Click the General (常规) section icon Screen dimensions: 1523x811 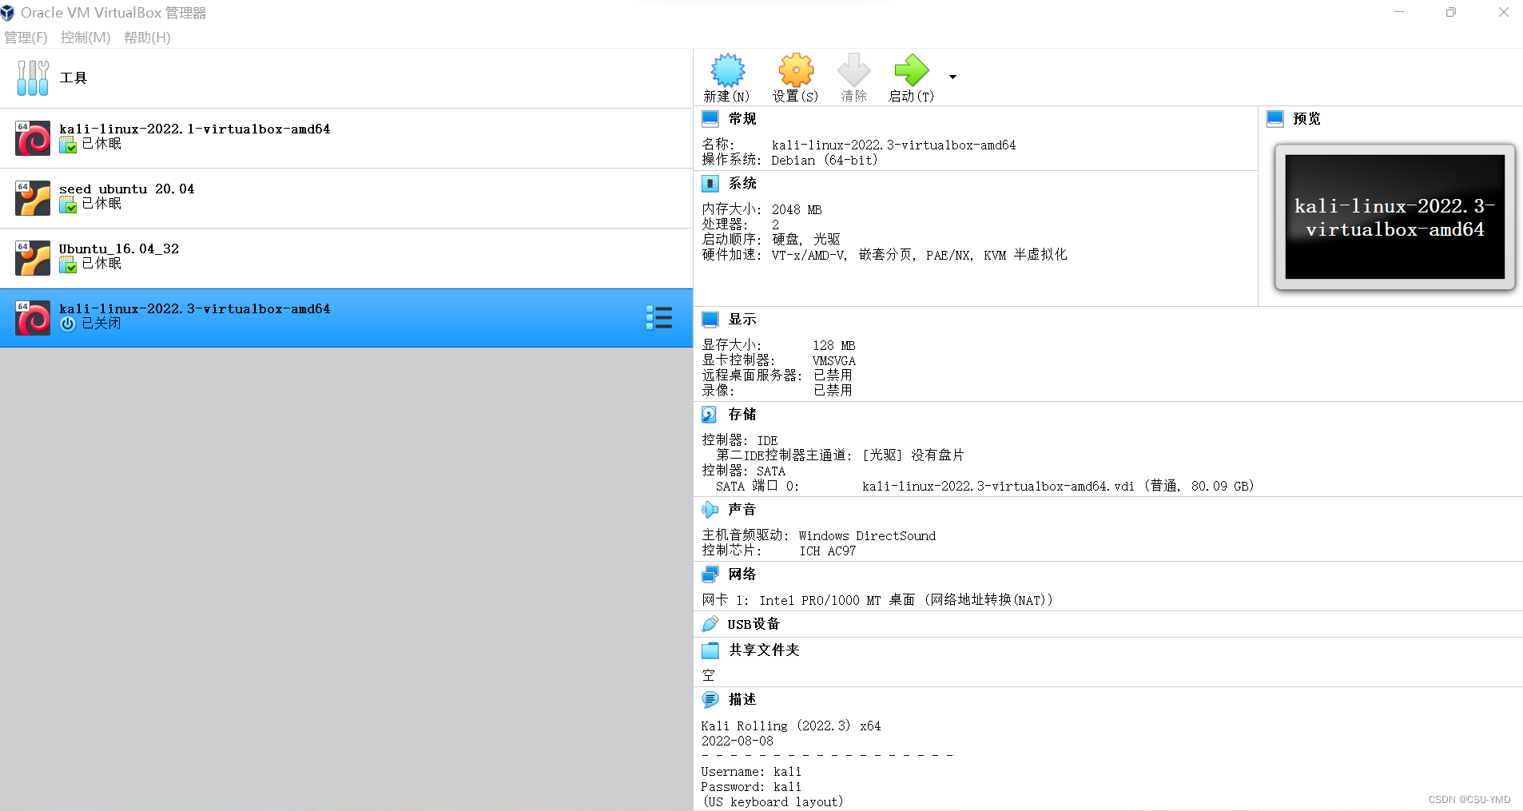coord(710,118)
